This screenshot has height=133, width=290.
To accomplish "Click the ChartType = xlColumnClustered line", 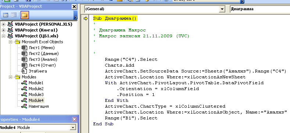I will point(165,107).
